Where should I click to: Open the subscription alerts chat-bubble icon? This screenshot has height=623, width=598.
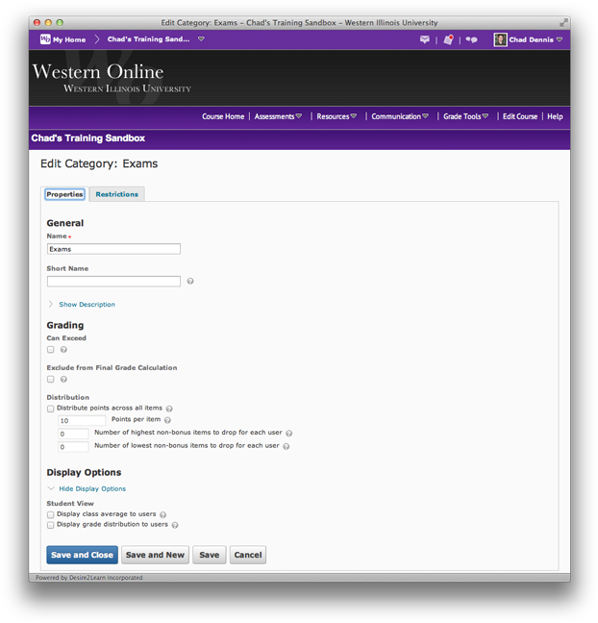tap(471, 39)
